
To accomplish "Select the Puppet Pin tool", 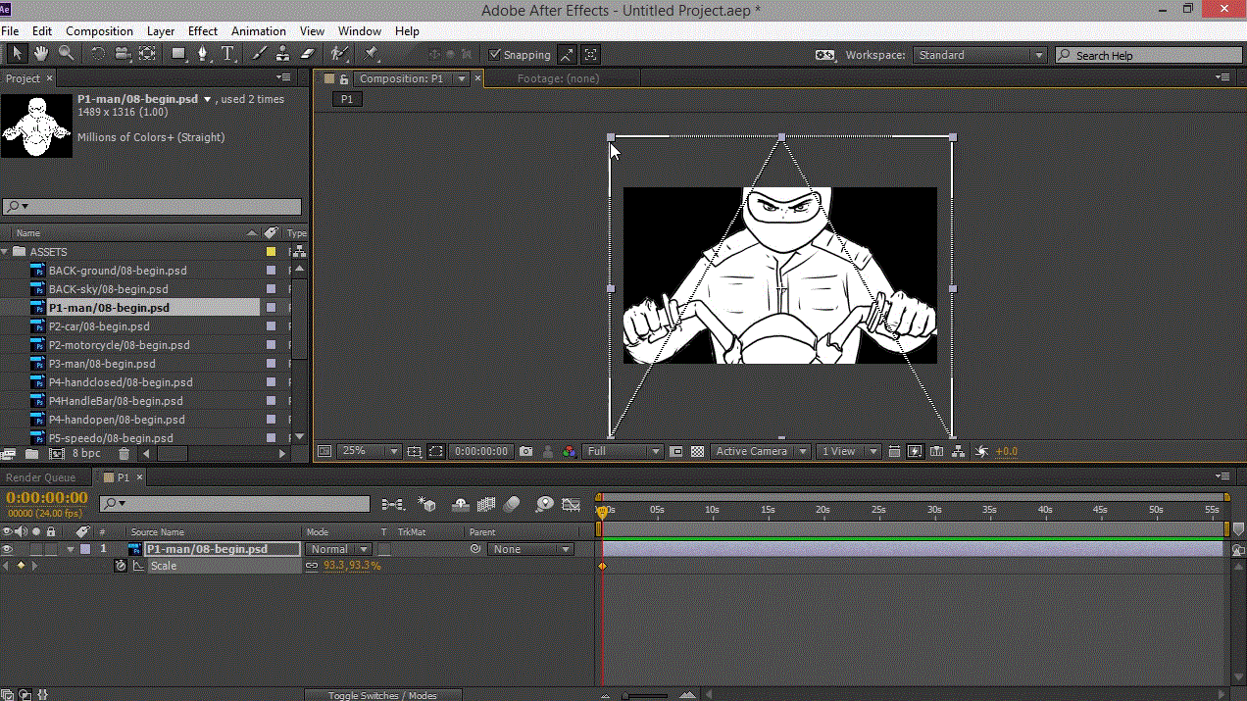I will [372, 54].
